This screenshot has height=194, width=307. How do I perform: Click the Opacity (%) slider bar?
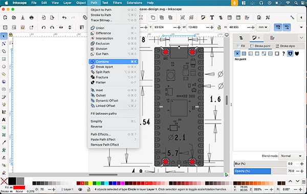tap(260, 171)
